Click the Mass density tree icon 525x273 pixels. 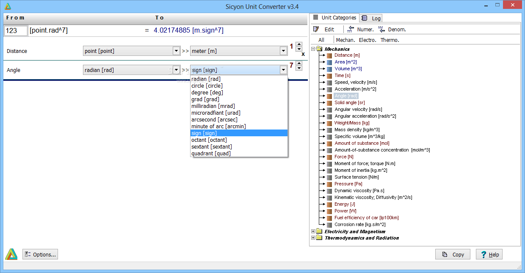pyautogui.click(x=329, y=130)
